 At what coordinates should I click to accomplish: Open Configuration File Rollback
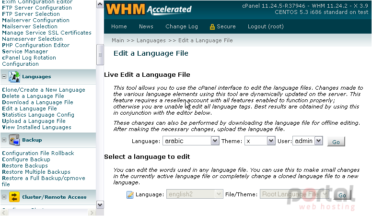(38, 153)
